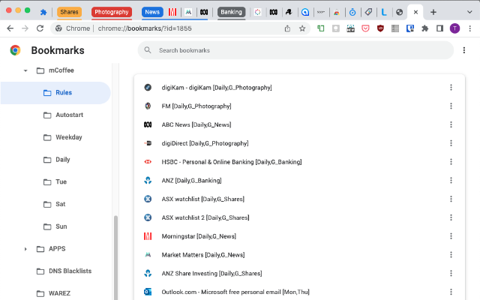
Task: Open more actions for digiKam bookmark
Action: point(451,88)
